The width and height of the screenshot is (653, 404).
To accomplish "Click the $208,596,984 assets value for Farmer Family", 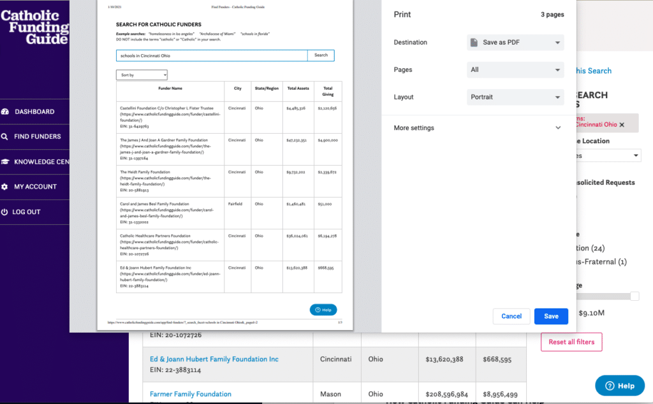I will click(446, 394).
